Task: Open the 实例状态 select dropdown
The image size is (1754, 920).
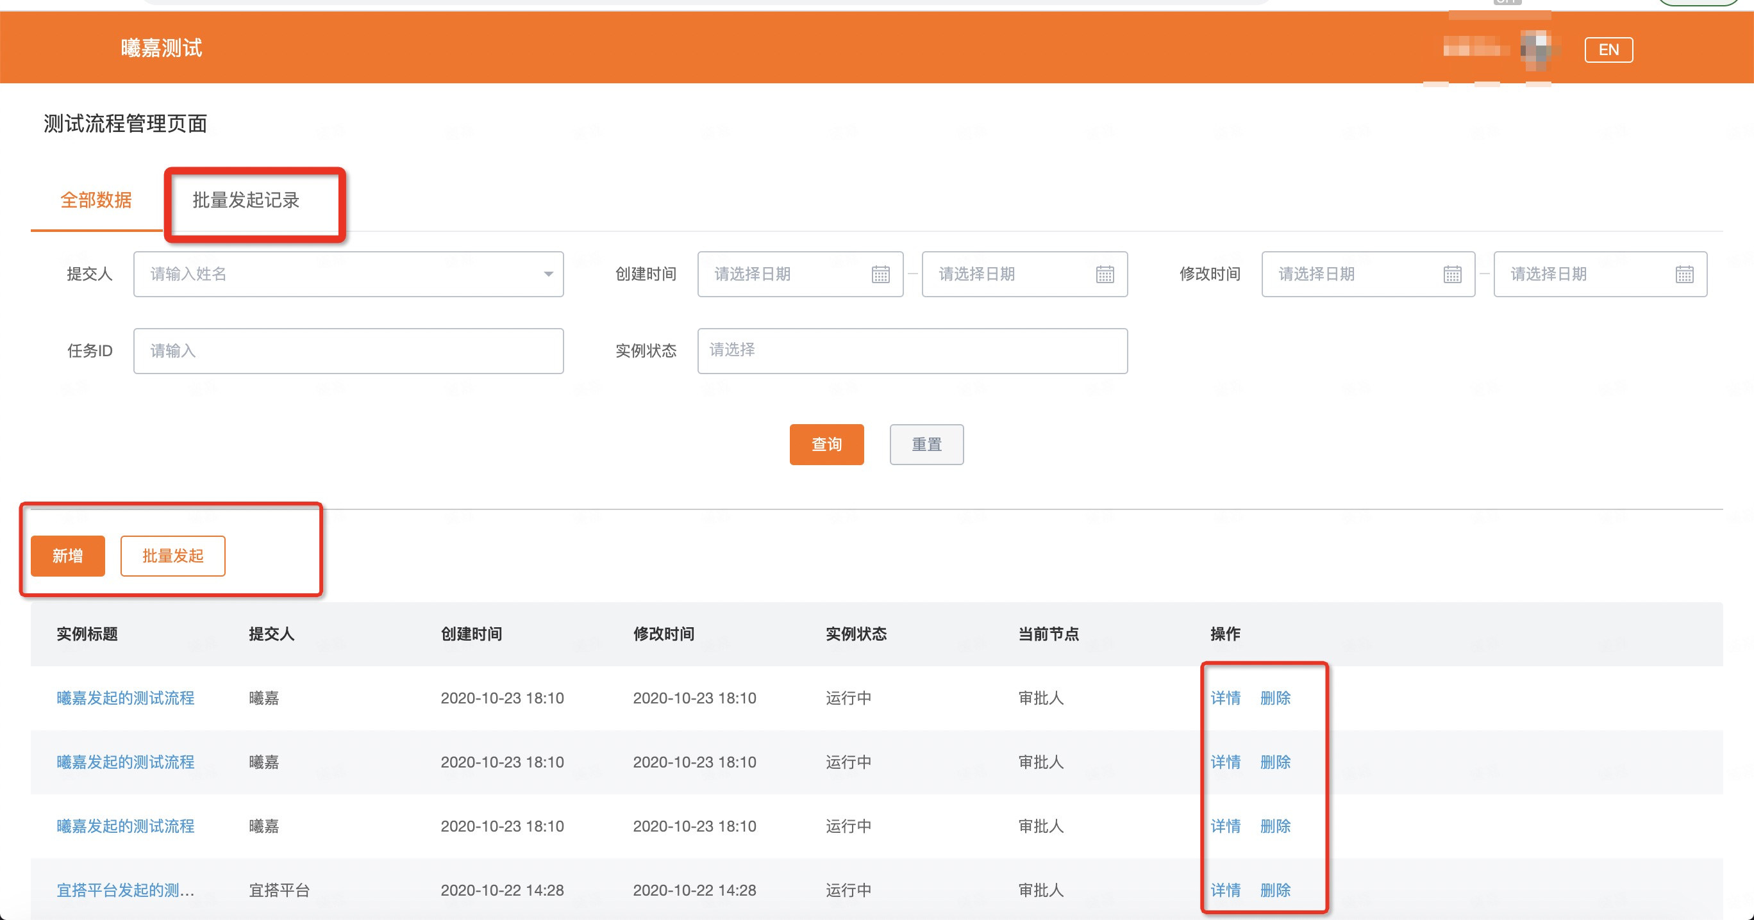Action: tap(912, 350)
